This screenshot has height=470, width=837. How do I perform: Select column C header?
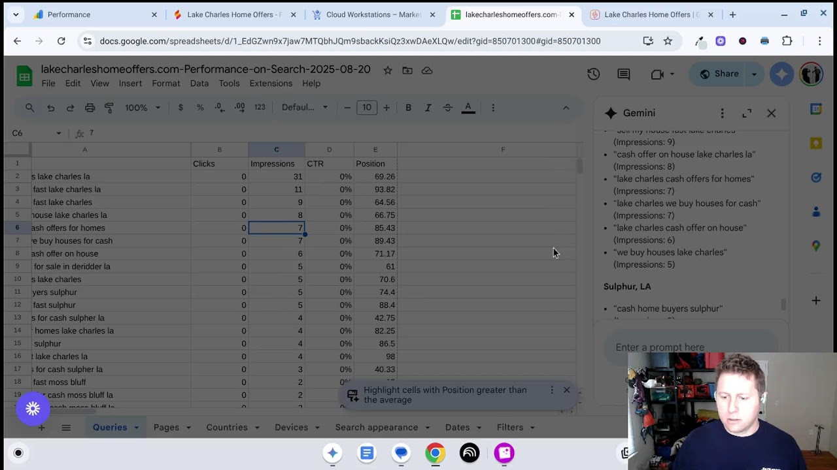pyautogui.click(x=276, y=149)
